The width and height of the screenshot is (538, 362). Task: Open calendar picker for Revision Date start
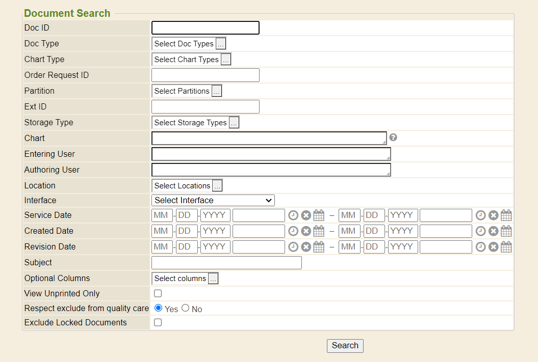tap(319, 247)
